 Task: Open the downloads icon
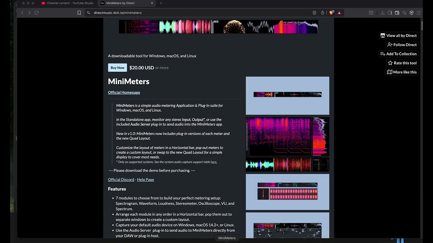coord(383,13)
